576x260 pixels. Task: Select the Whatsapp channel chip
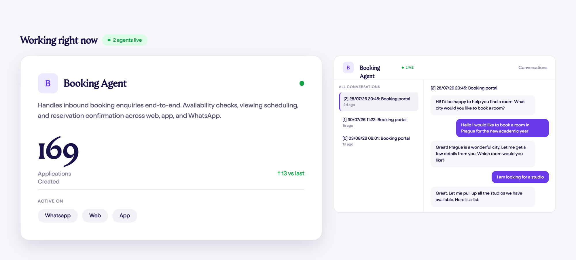[x=58, y=215]
